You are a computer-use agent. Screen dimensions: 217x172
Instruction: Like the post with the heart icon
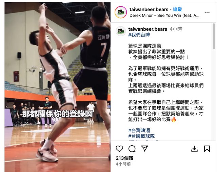coord(119,149)
